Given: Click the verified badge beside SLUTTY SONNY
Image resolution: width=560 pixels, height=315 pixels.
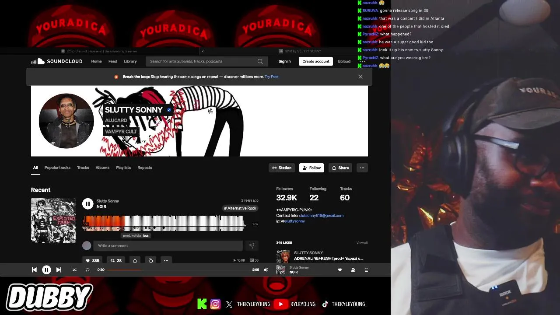Looking at the screenshot, I should click(169, 110).
